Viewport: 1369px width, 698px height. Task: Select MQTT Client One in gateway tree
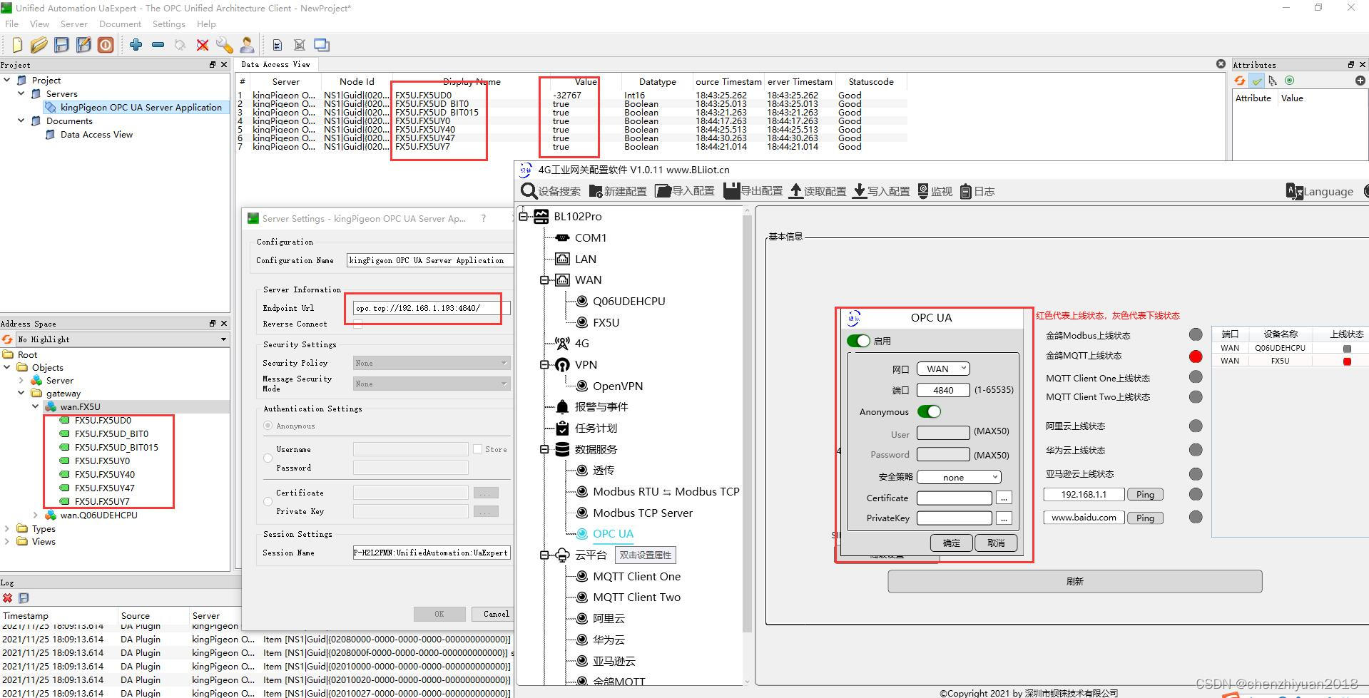(x=636, y=576)
